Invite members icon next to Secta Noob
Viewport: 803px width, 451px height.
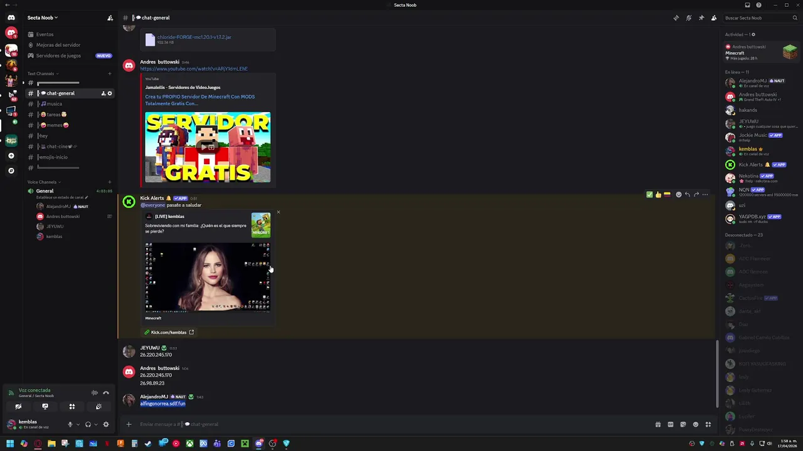click(110, 18)
